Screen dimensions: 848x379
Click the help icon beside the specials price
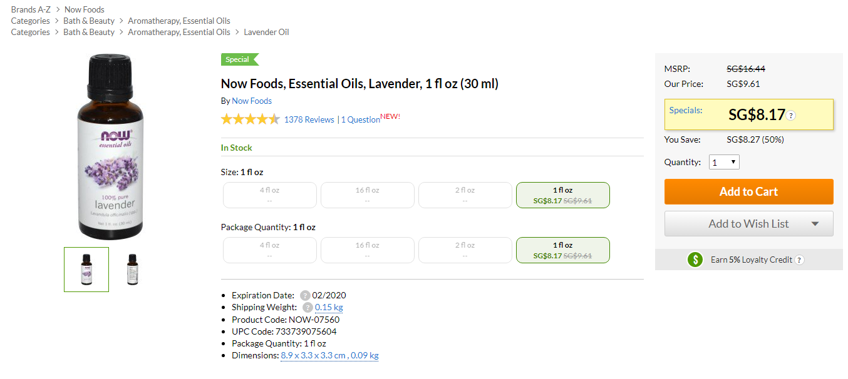tap(791, 116)
